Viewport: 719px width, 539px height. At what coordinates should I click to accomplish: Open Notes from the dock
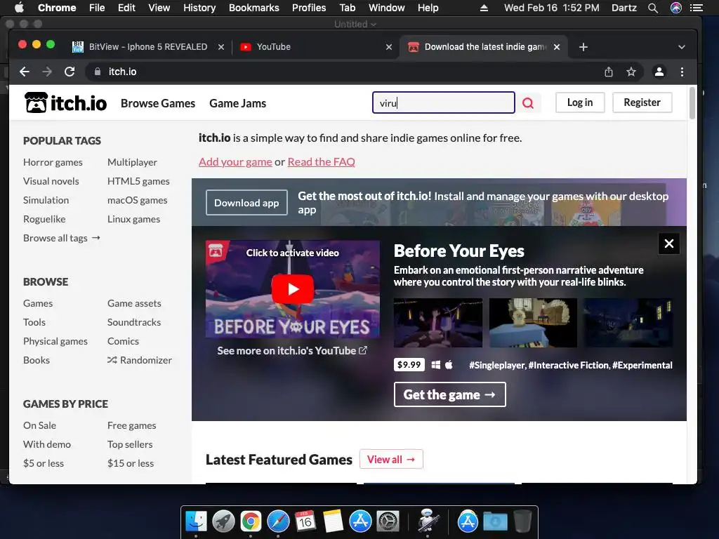(333, 521)
